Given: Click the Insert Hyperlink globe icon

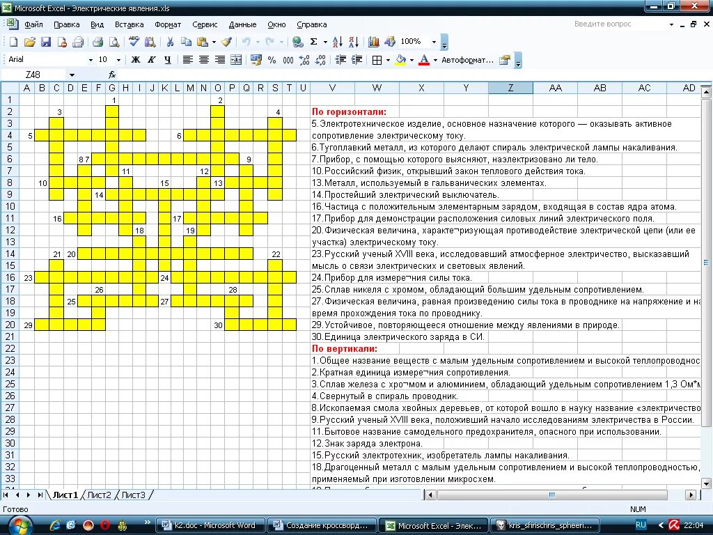Looking at the screenshot, I should pos(298,42).
